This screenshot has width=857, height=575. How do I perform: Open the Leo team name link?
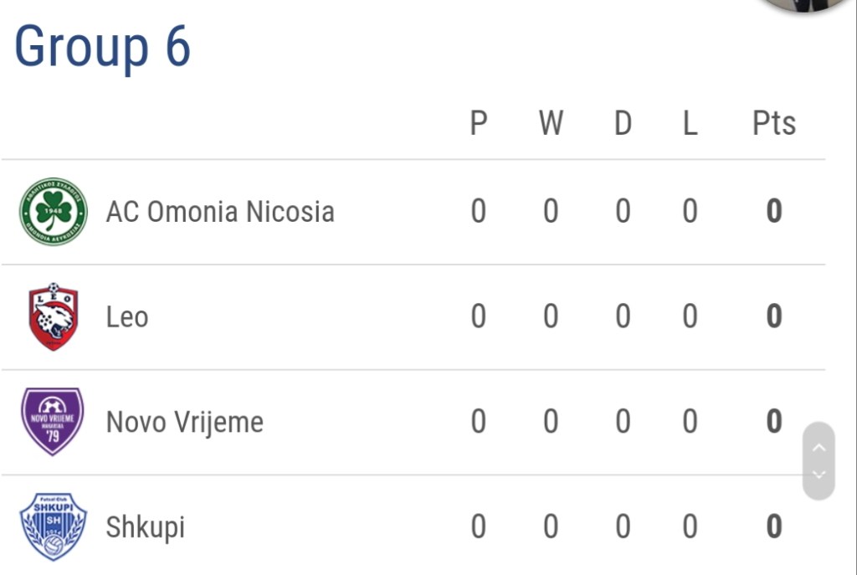(x=127, y=317)
